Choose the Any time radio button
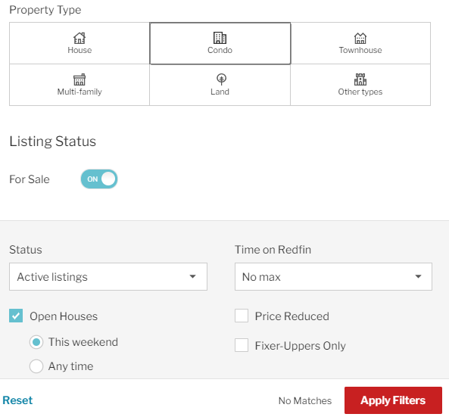Viewport: 449px width, 417px height. point(36,366)
